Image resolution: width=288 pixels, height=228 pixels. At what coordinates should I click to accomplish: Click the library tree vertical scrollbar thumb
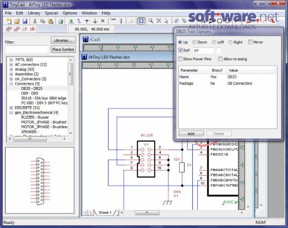[71, 74]
